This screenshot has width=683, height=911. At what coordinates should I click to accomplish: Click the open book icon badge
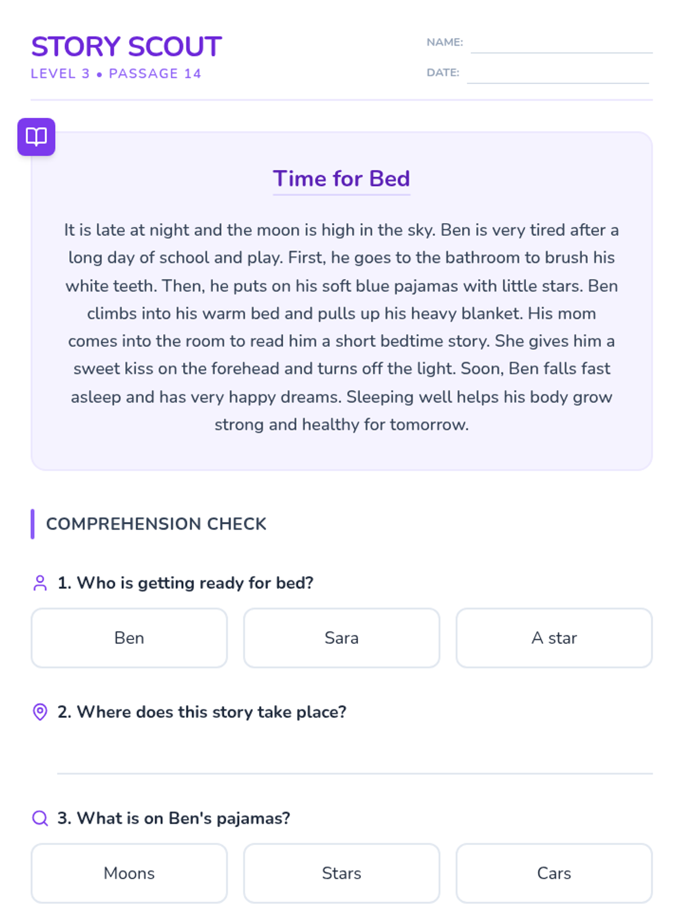[36, 137]
